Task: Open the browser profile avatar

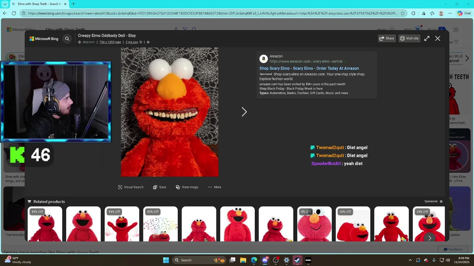Action: [x=441, y=13]
